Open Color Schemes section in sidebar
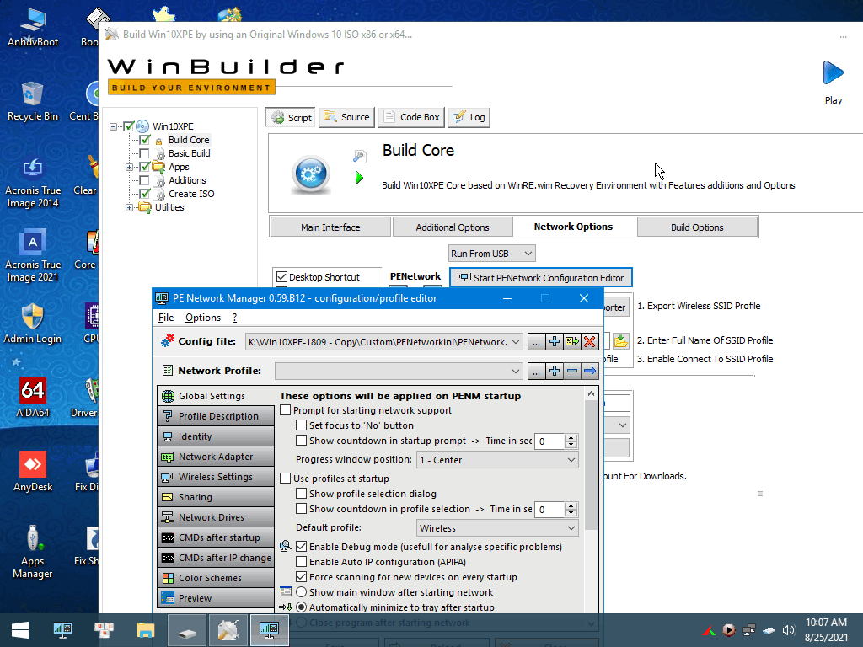Image resolution: width=863 pixels, height=647 pixels. pyautogui.click(x=215, y=578)
